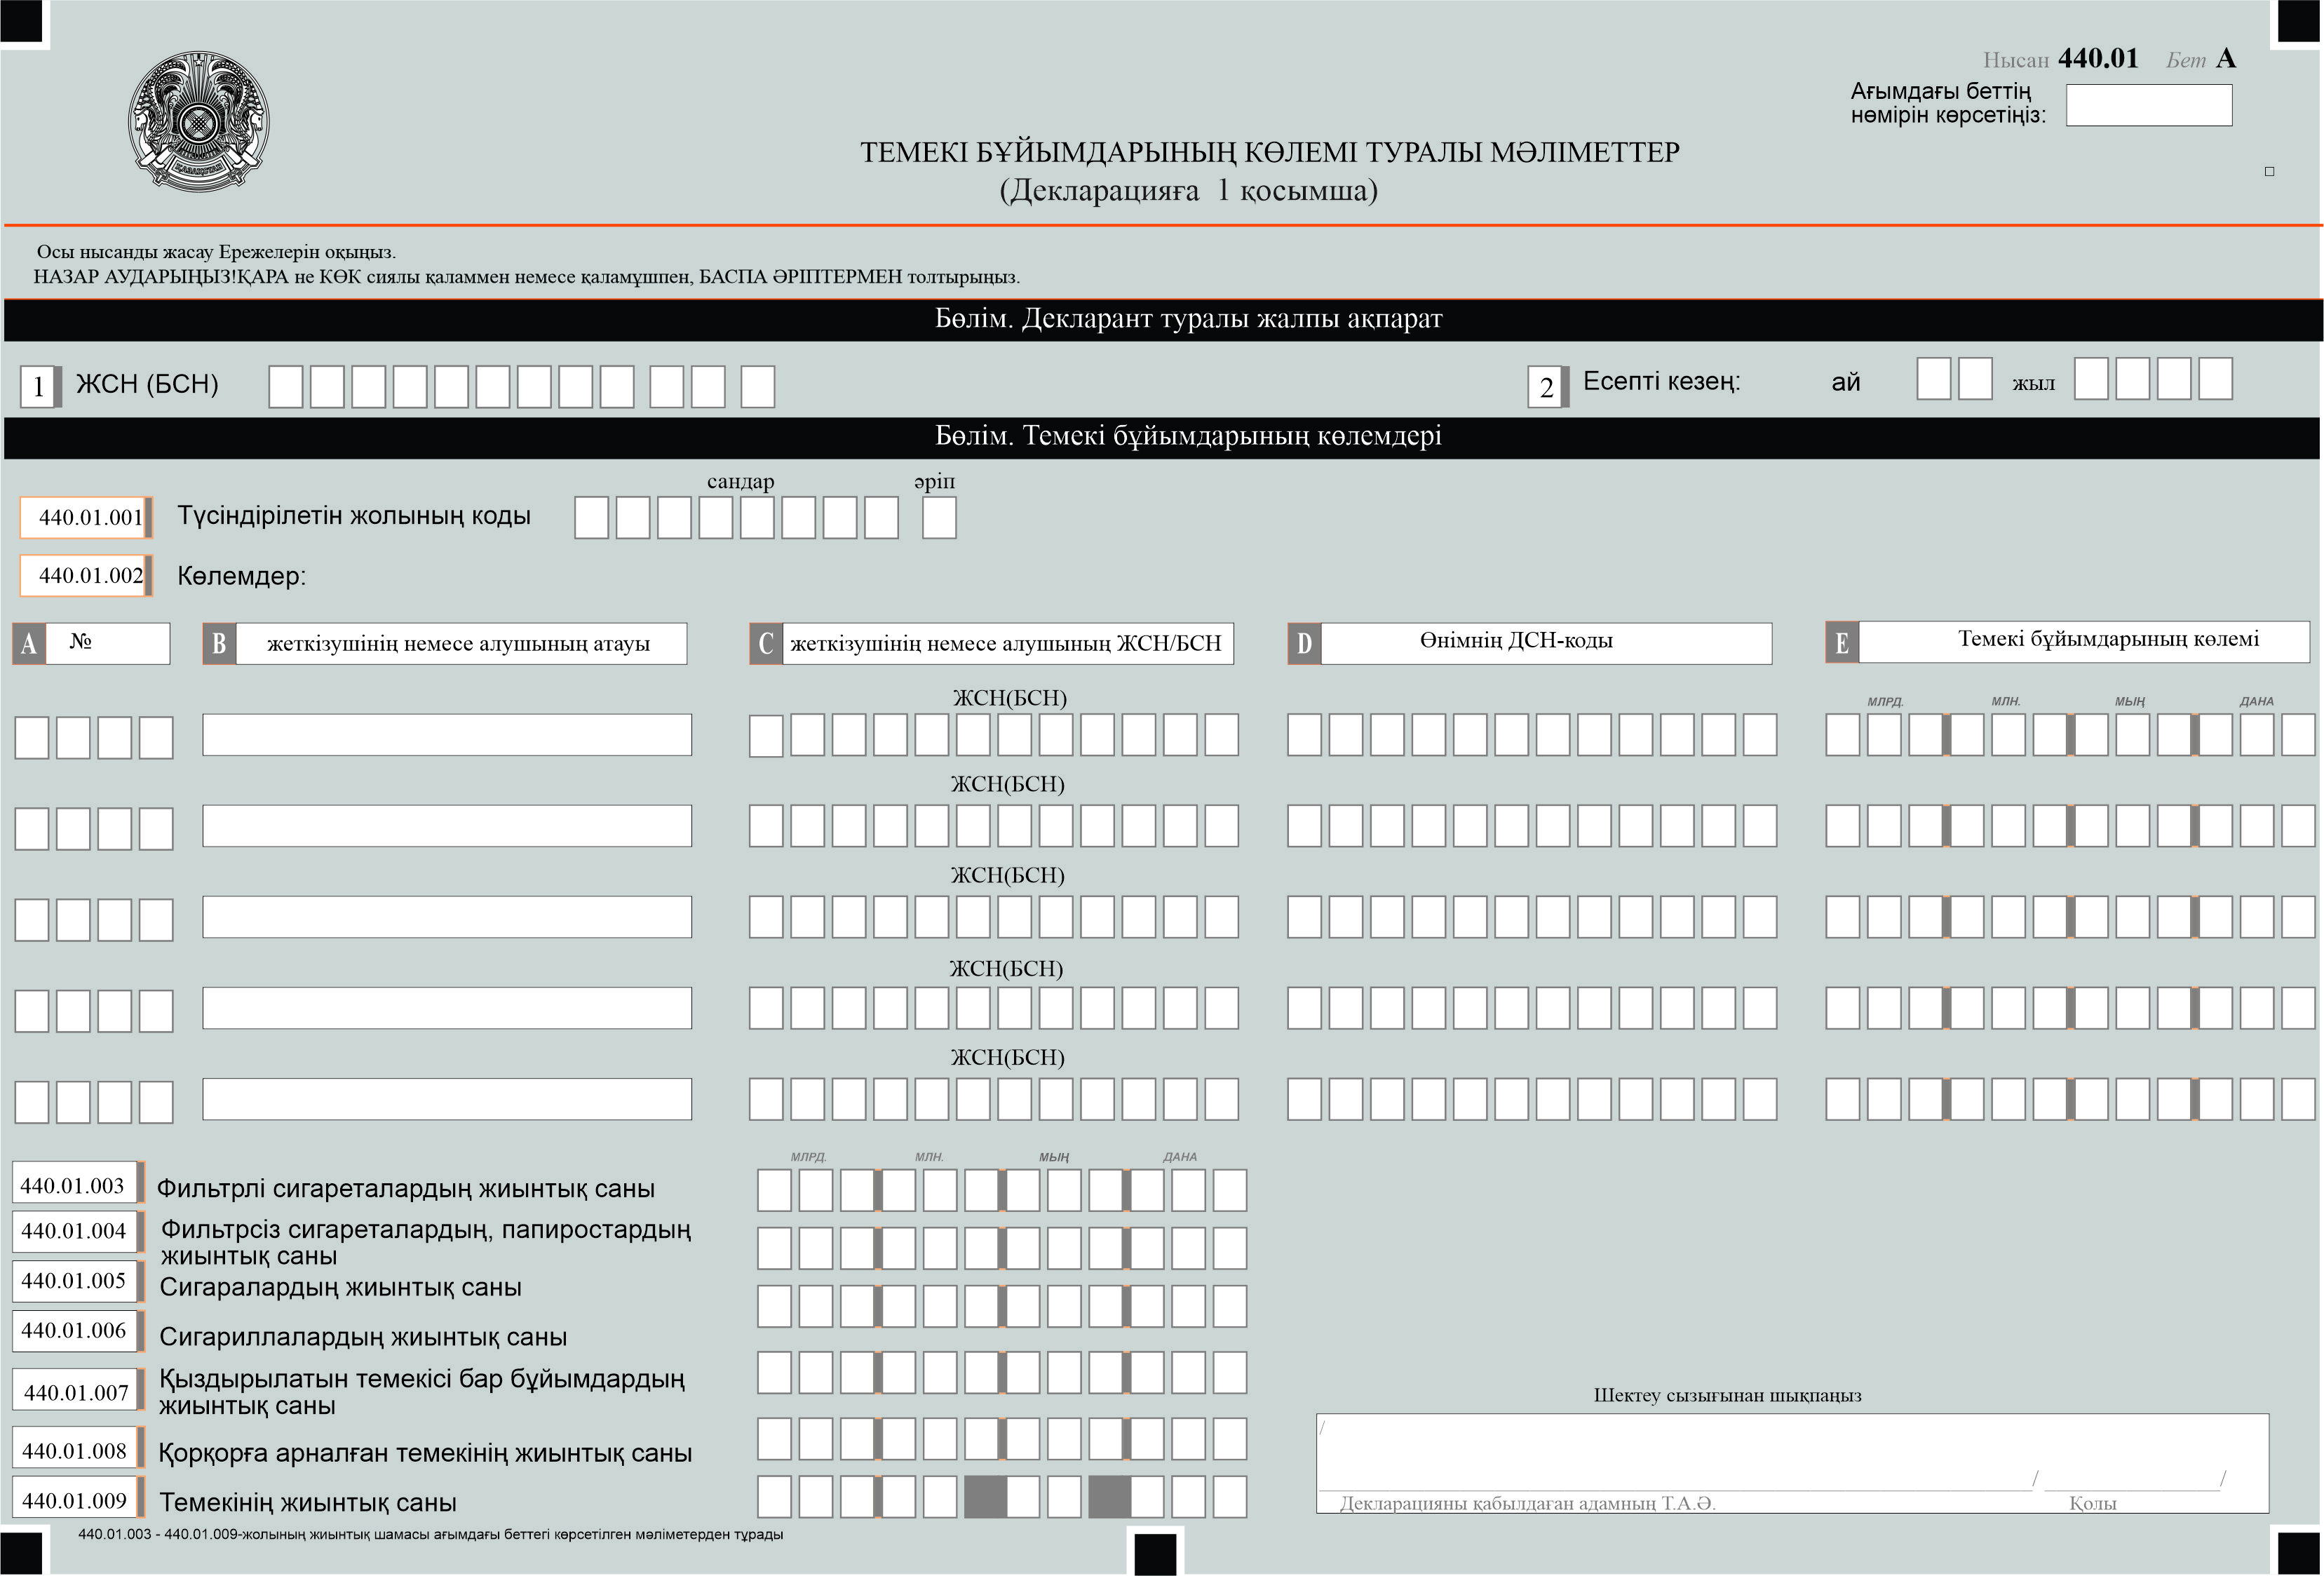
Task: Click the 'Көлемдер:' label
Action: [x=242, y=576]
